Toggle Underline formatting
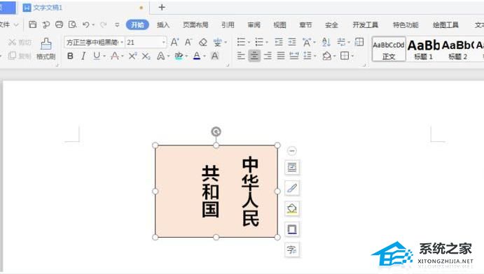The image size is (484, 274). click(97, 56)
